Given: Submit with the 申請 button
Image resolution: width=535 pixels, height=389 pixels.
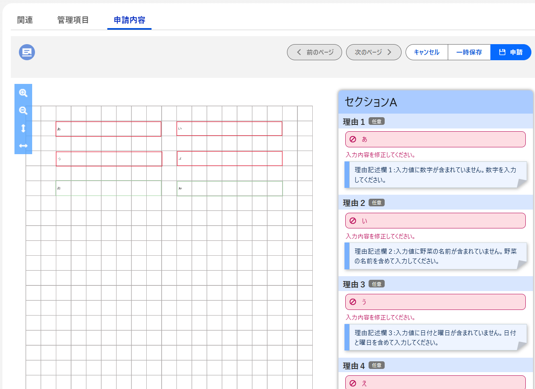Looking at the screenshot, I should pyautogui.click(x=511, y=52).
